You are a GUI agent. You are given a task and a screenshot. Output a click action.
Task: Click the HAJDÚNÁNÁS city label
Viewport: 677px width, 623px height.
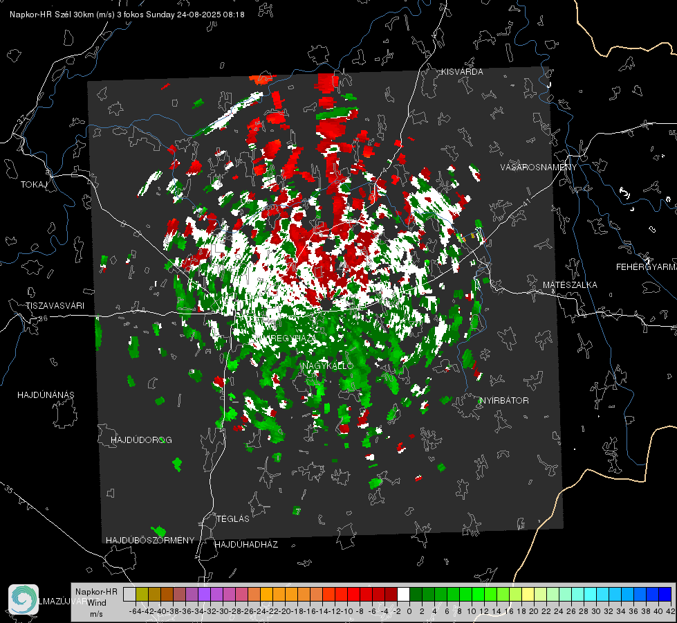pyautogui.click(x=46, y=395)
